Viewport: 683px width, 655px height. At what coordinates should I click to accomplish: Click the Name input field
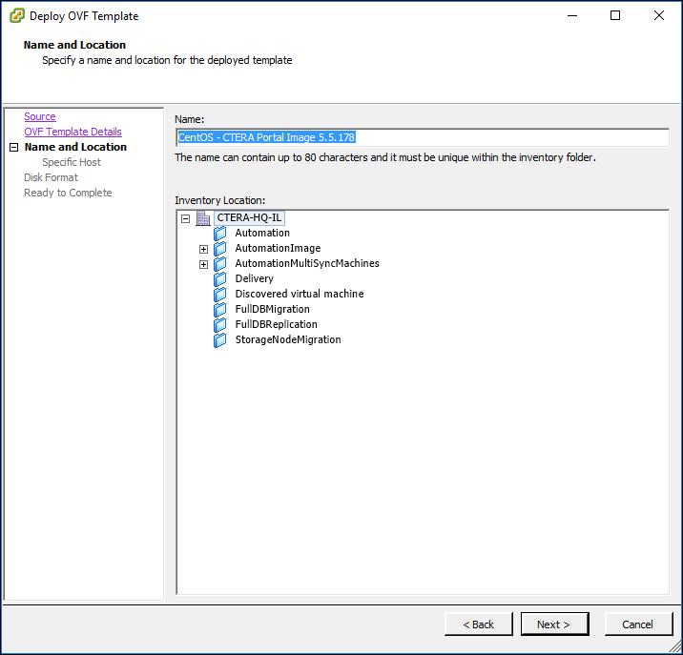point(423,137)
